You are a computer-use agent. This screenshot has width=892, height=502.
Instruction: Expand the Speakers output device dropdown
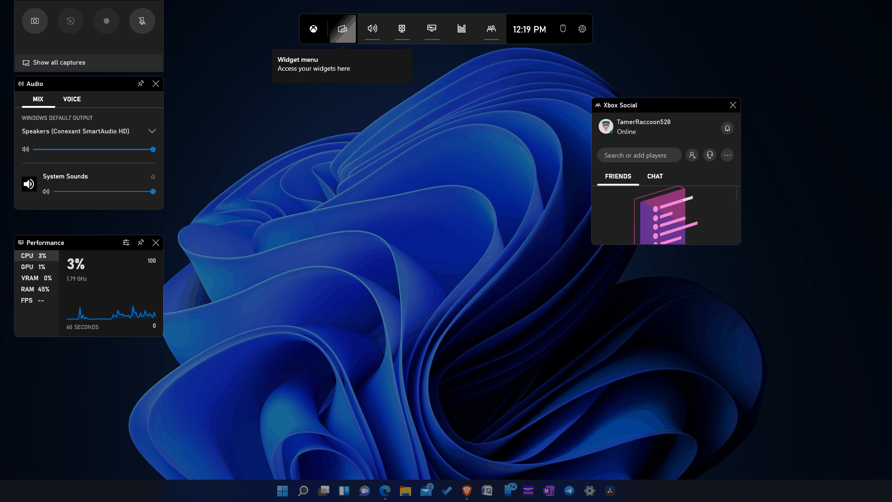tap(152, 131)
